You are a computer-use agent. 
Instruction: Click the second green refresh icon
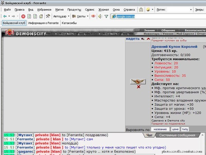click(35, 16)
